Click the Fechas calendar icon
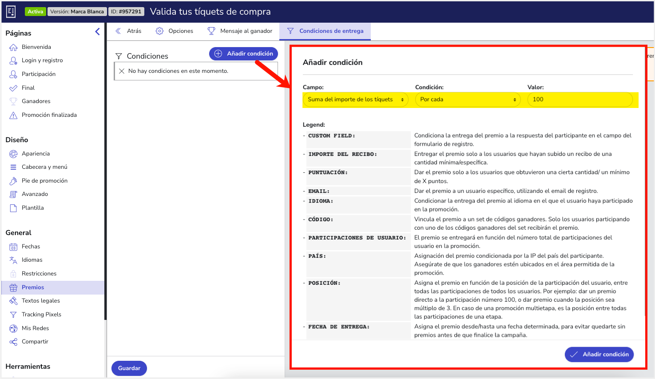The image size is (655, 379). tap(13, 247)
